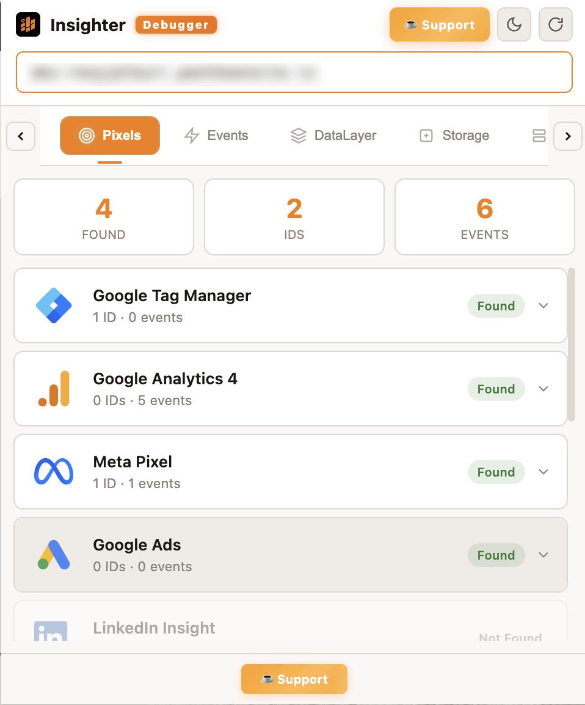Click the Google Analytics 4 icon

[x=54, y=389]
